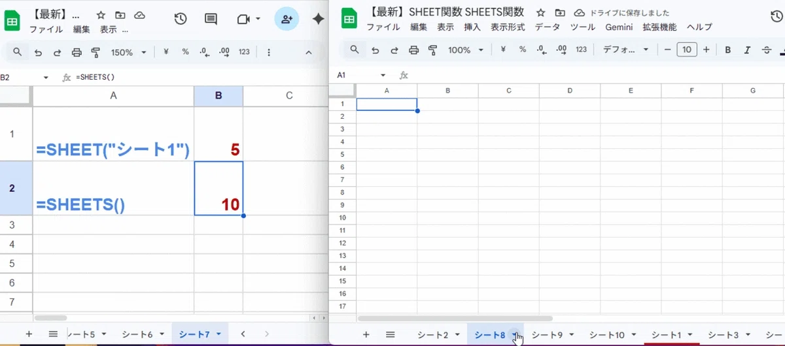Screen dimensions: 785x346
Task: Apply yen currency format in right window
Action: [x=502, y=50]
